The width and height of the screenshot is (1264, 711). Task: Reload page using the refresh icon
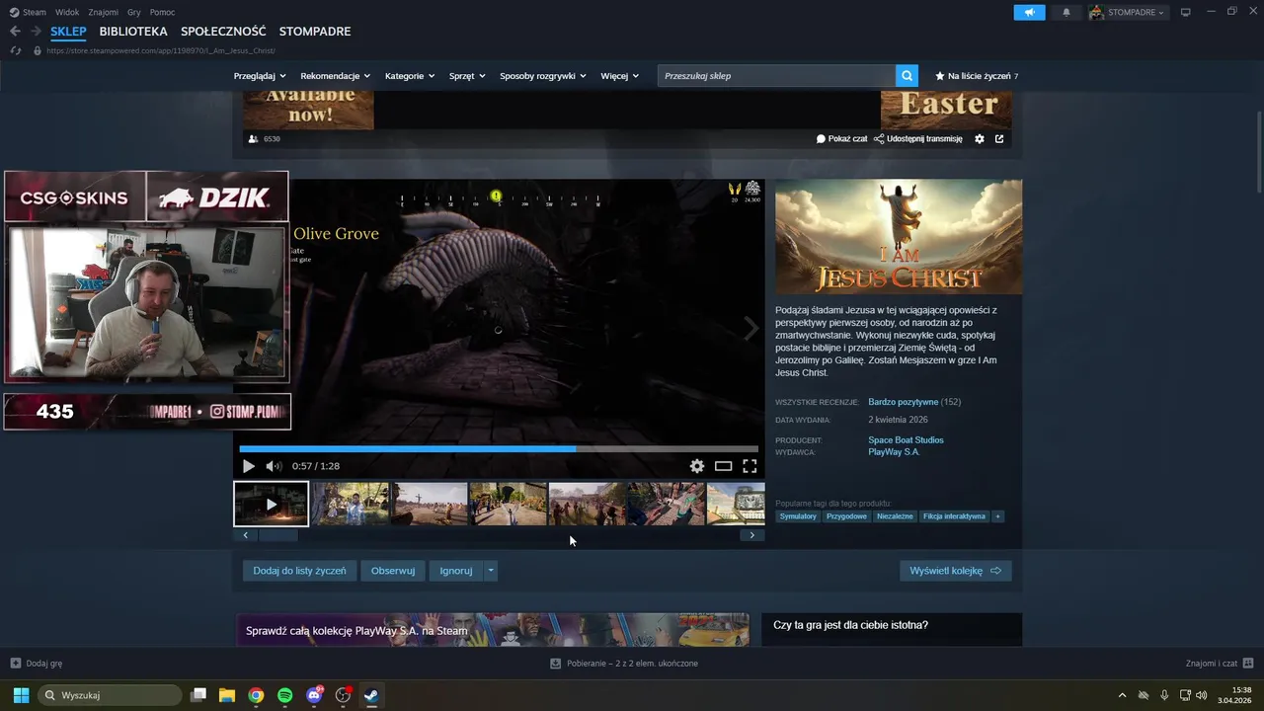coord(15,50)
